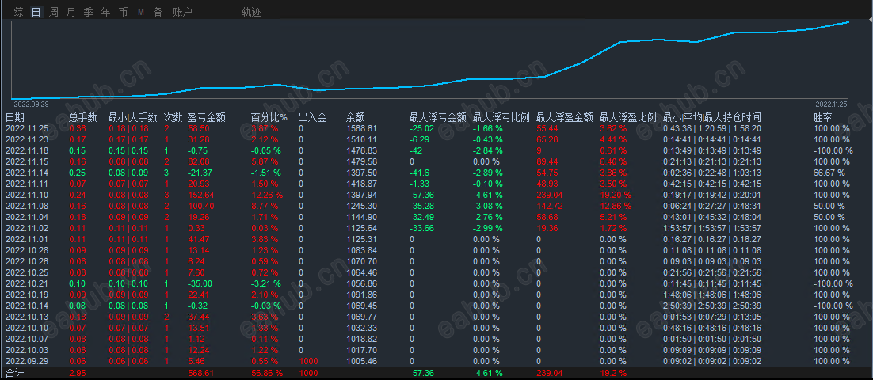
Task: Click the -3.21 % percentage cell
Action: click(265, 283)
